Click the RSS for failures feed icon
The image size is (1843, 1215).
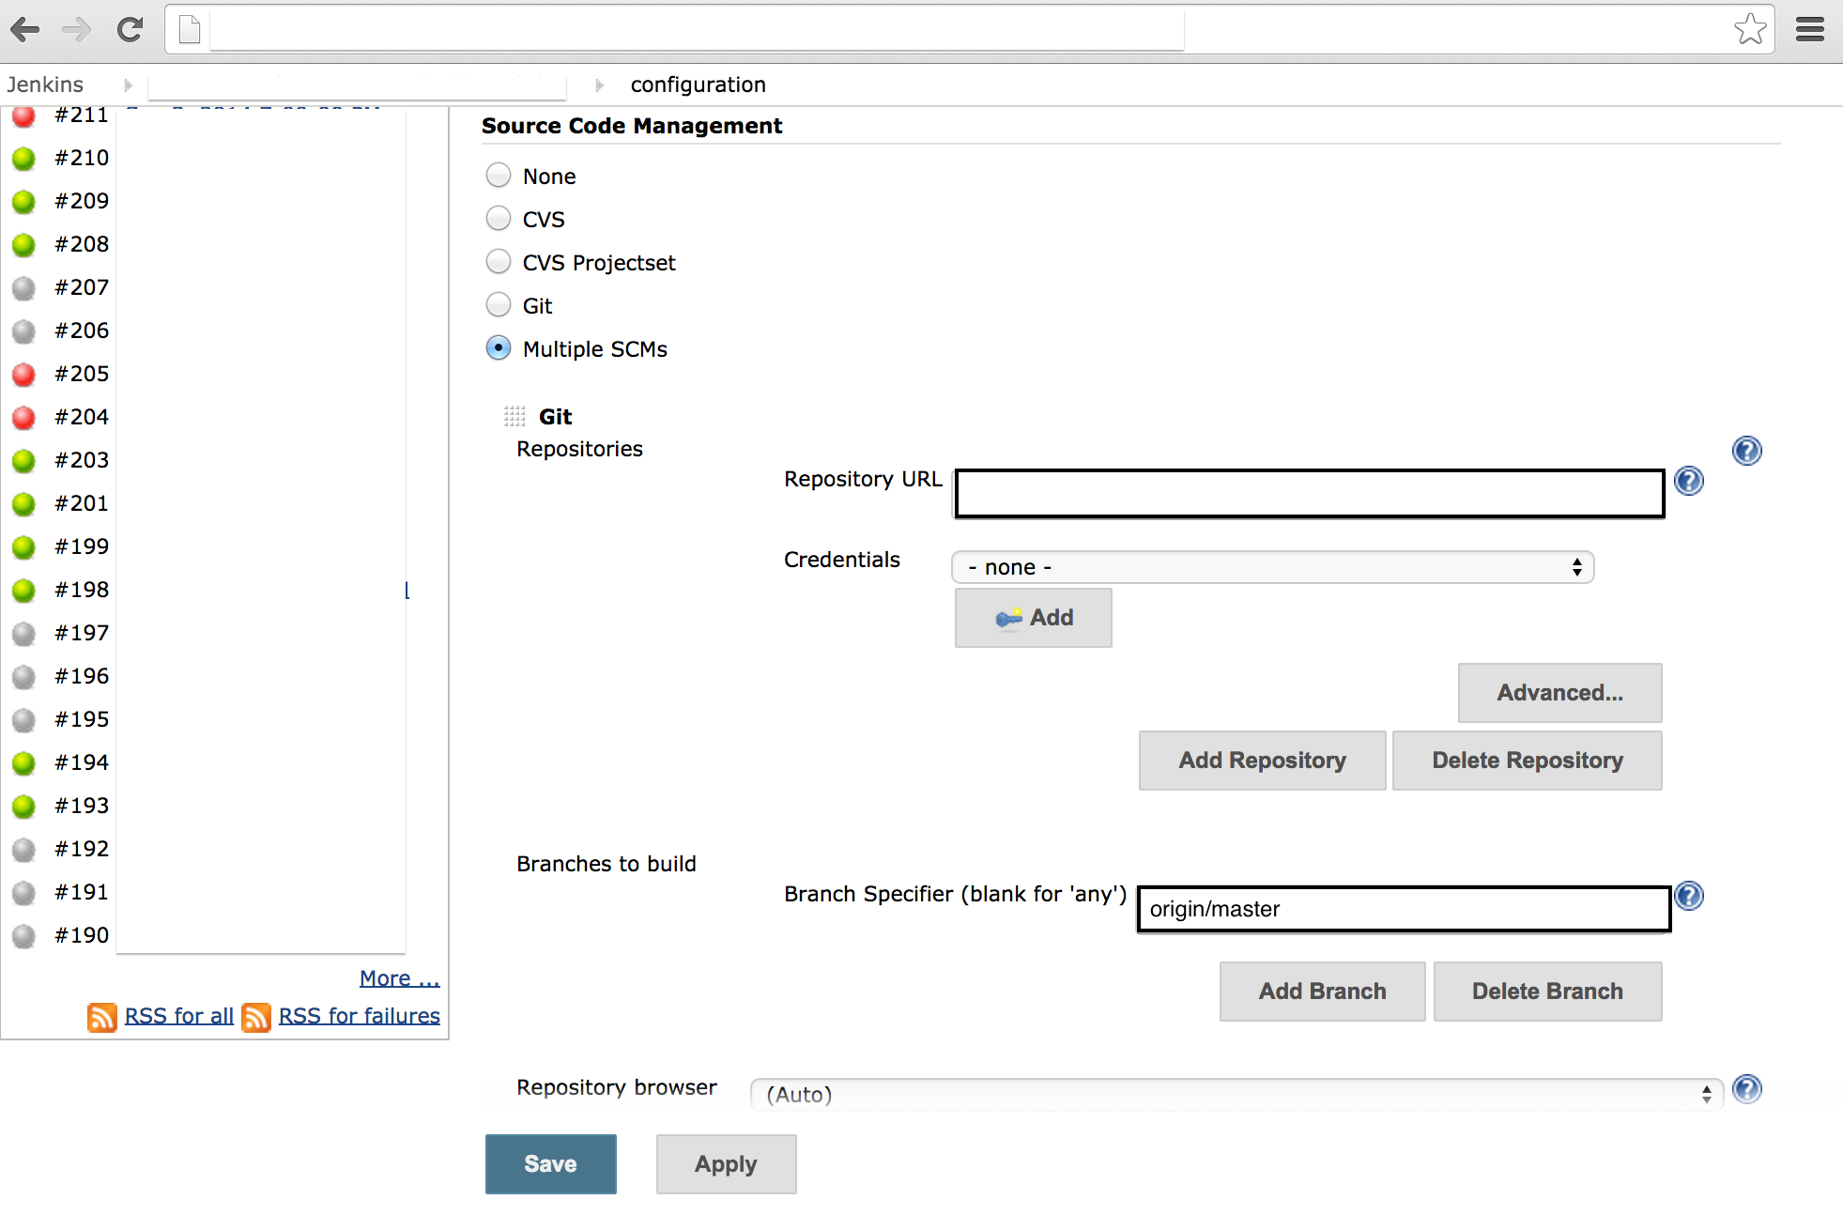click(x=255, y=1017)
